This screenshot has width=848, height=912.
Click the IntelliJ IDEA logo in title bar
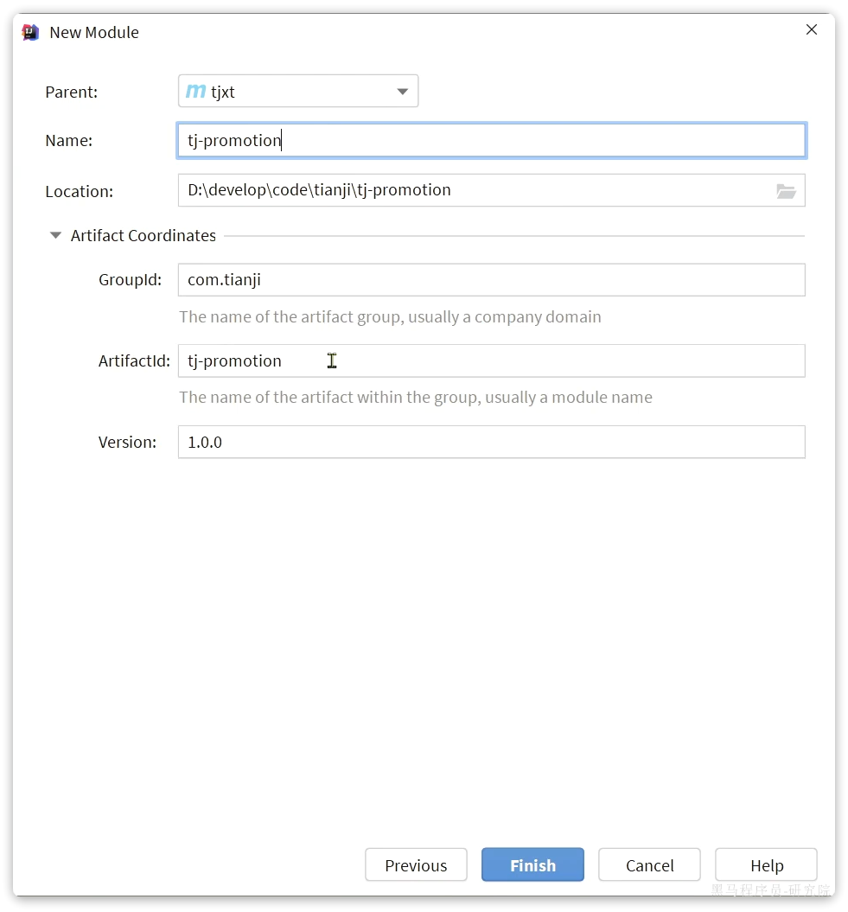tap(30, 32)
